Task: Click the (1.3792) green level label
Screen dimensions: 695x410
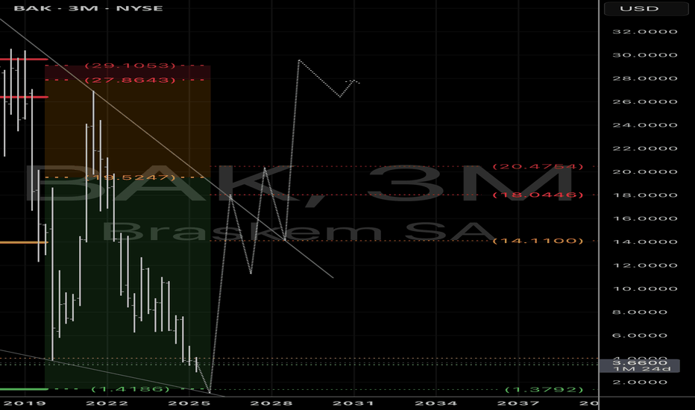Action: pos(544,390)
